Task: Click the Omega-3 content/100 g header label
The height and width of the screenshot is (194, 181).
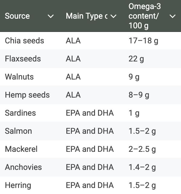Action: (x=144, y=16)
